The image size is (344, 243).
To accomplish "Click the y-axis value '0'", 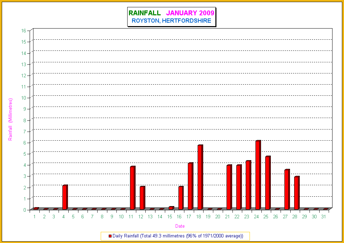I will tap(25, 210).
